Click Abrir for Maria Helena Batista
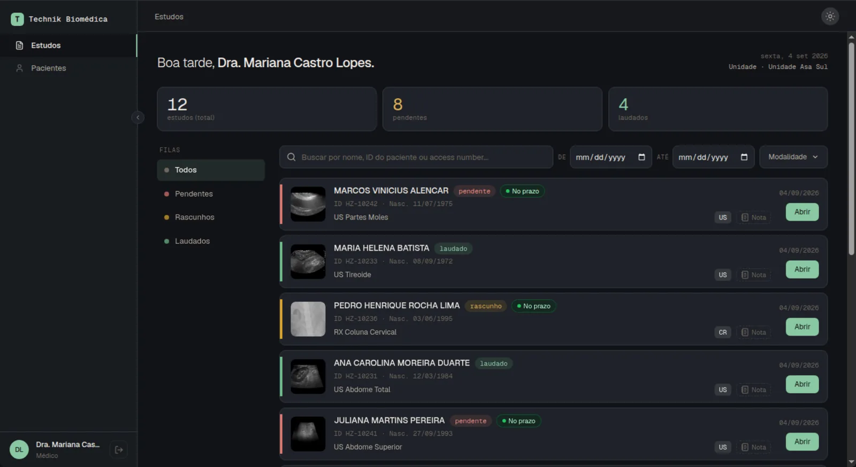 [x=802, y=269]
